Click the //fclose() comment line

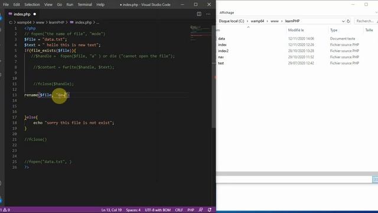pyautogui.click(x=35, y=140)
